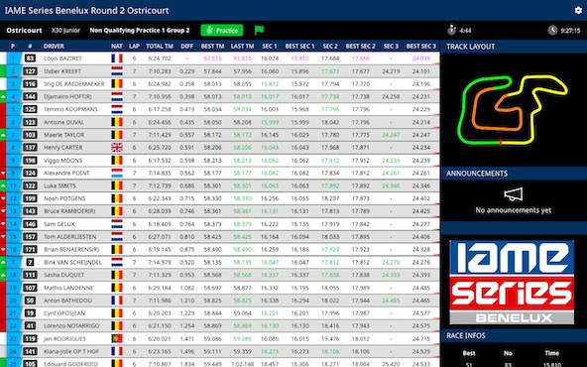Sort by the BEST TM column header

(212, 46)
